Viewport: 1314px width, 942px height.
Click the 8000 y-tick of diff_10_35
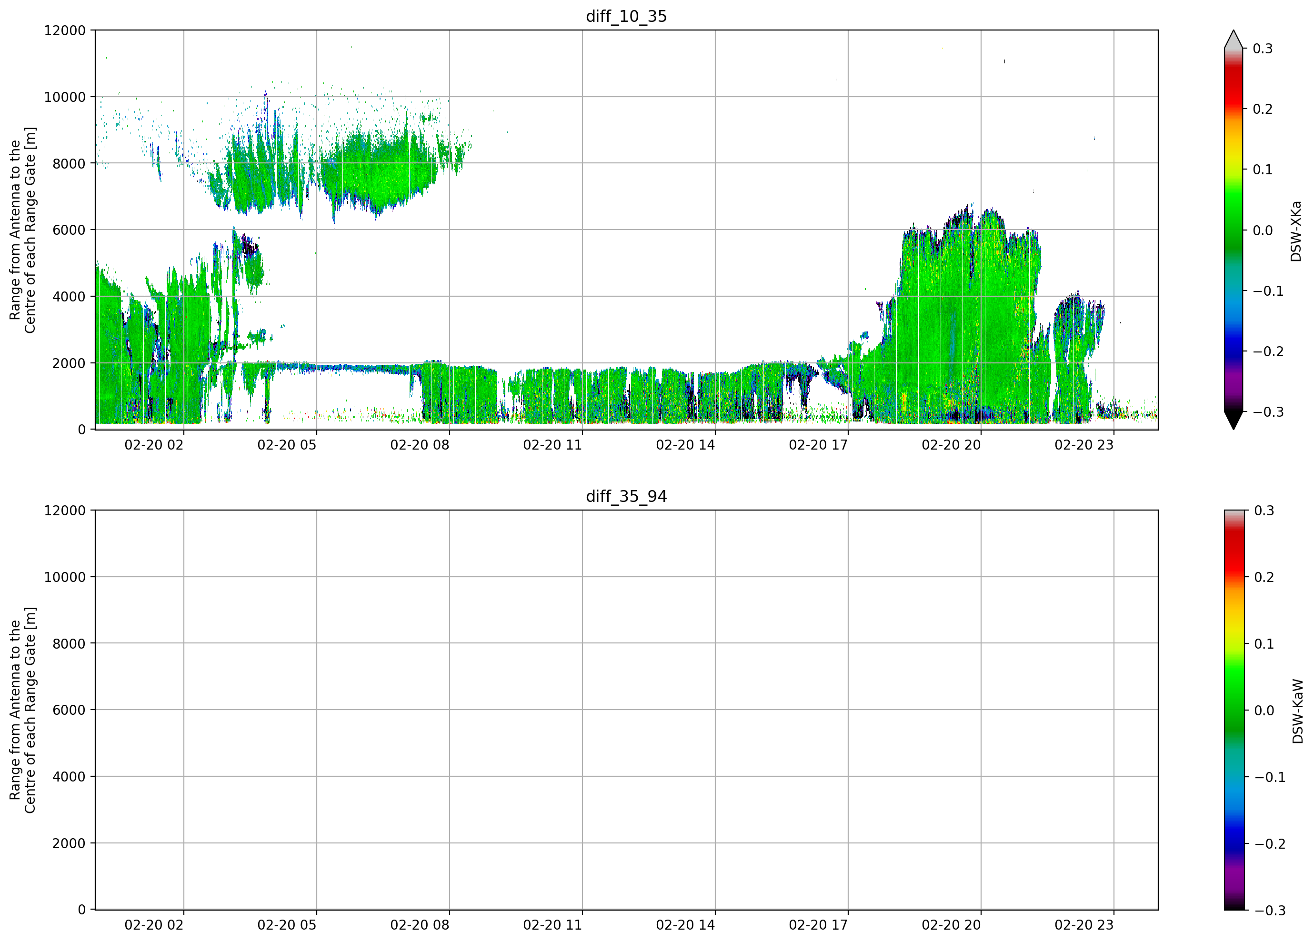69,163
